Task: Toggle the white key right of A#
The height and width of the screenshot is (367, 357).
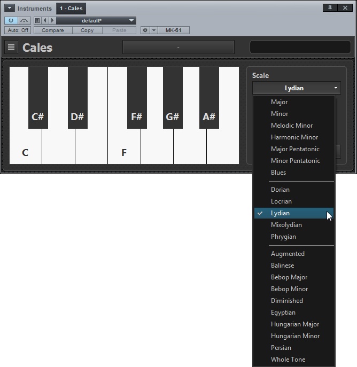Action: click(223, 146)
